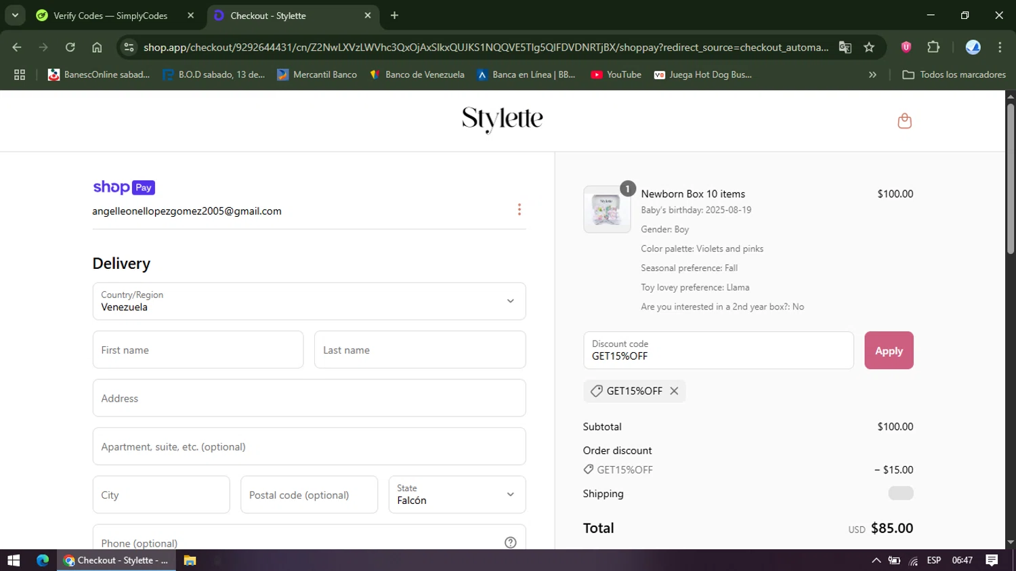Viewport: 1016px width, 571px height.
Task: Open File Explorer from taskbar
Action: pos(190,560)
